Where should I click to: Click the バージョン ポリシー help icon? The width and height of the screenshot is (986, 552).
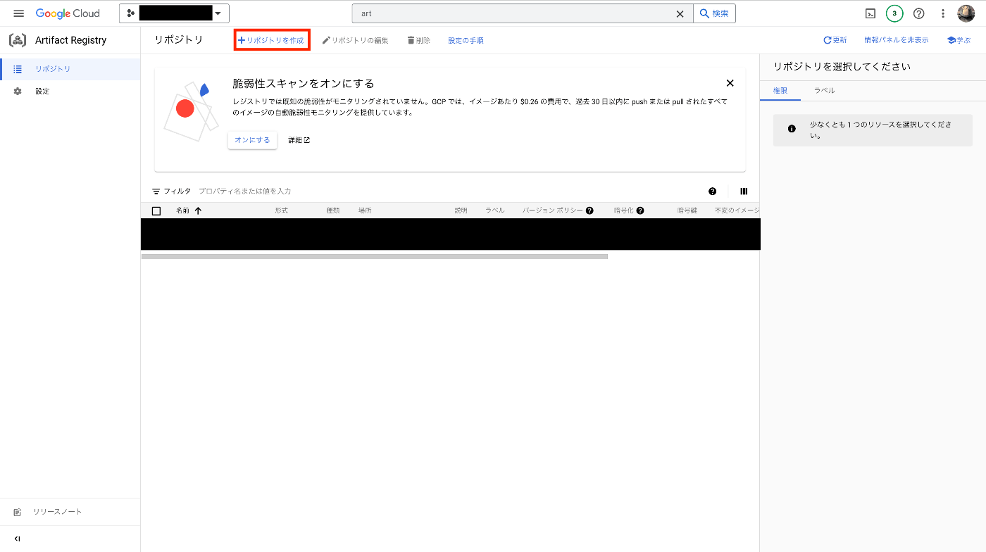click(589, 211)
